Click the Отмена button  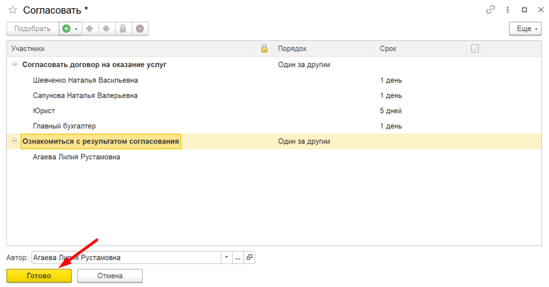110,276
